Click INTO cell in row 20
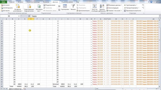The height and width of the screenshot is (90, 161). pos(133,46)
